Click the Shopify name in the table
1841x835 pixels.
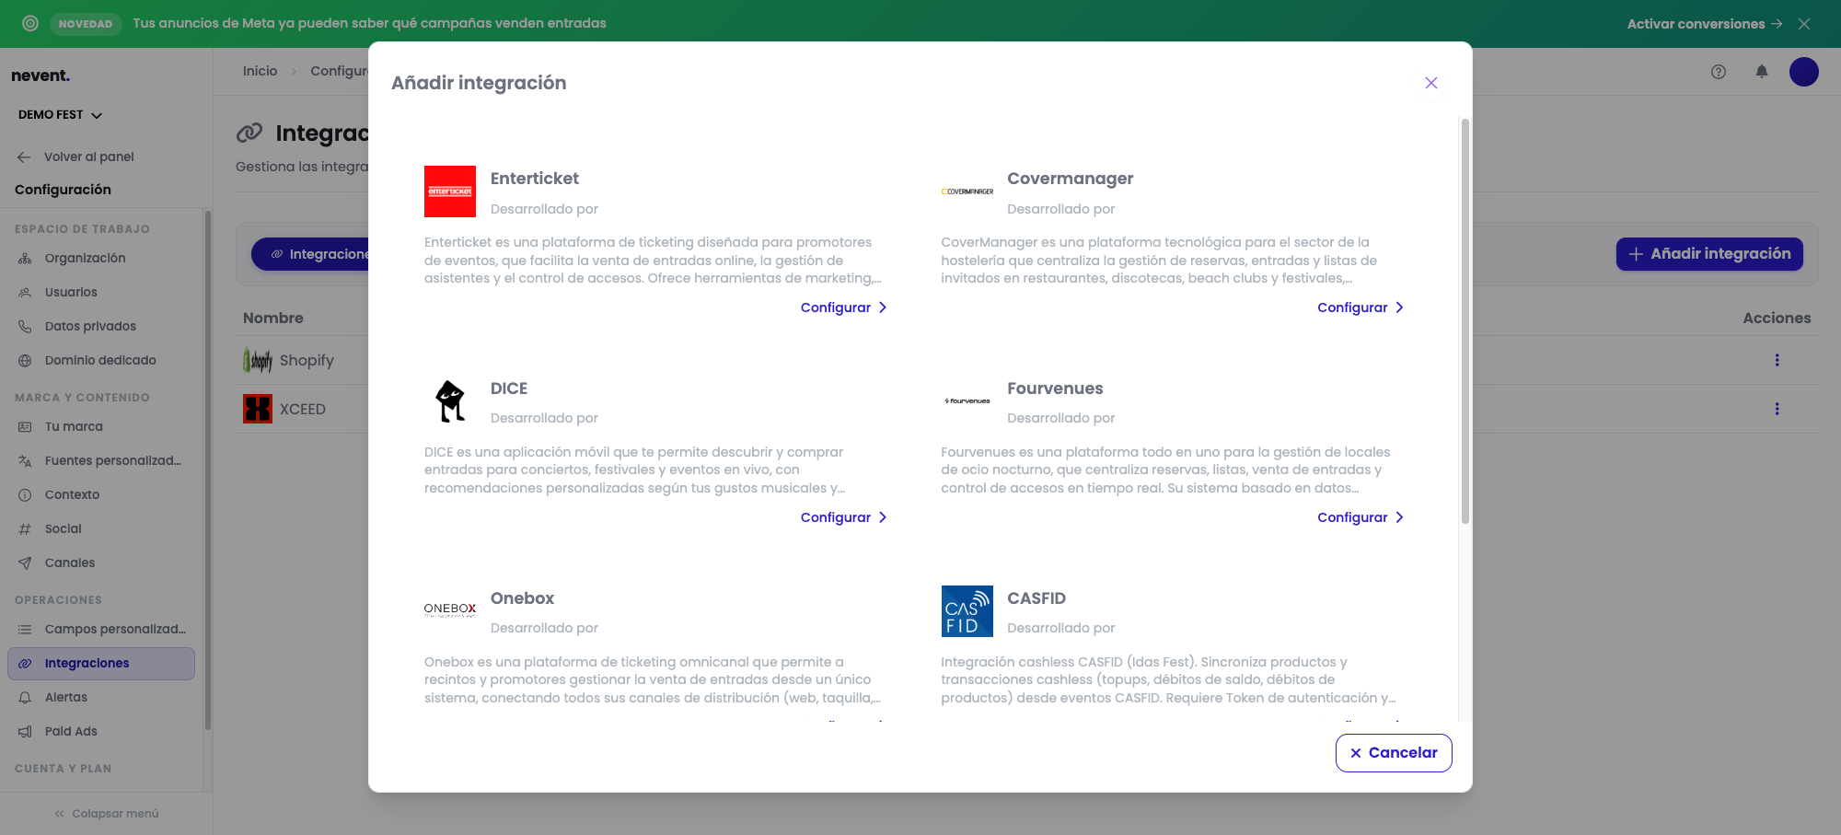point(307,361)
